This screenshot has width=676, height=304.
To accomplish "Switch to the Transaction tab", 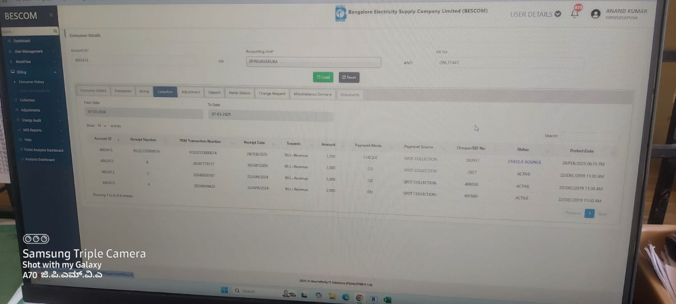I will coord(123,91).
